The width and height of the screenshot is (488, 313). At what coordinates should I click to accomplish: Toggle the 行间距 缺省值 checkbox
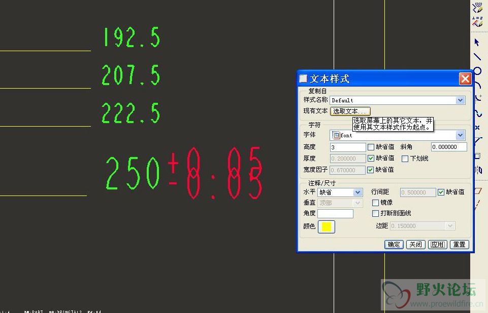(441, 192)
